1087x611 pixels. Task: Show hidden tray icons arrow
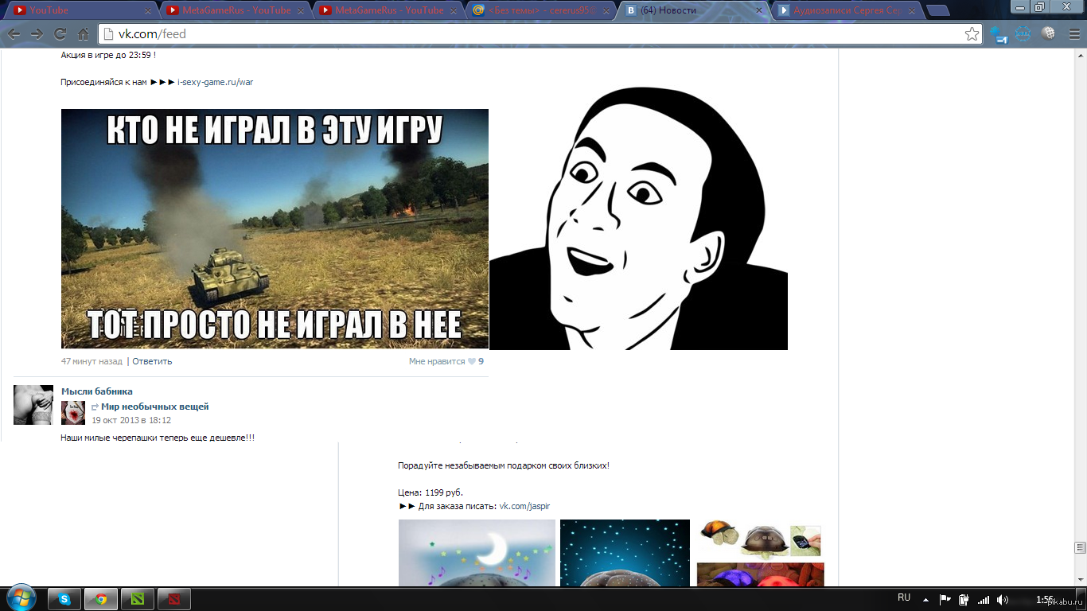[925, 599]
